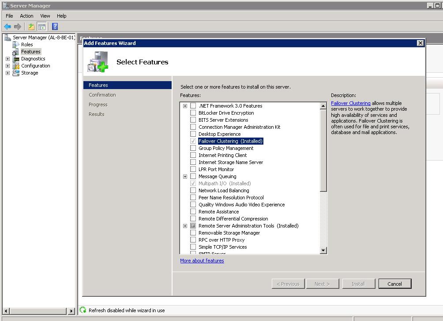
Task: Enable the Network Load Balancing checkbox
Action: (193, 190)
